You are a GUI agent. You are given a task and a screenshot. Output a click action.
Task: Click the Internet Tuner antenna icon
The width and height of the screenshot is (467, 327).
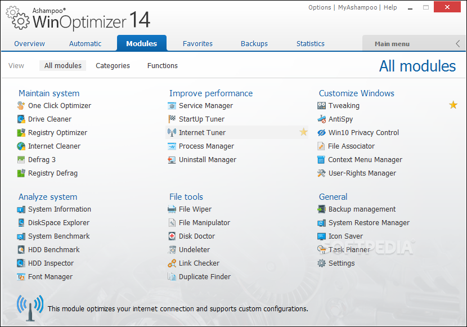[x=172, y=132]
